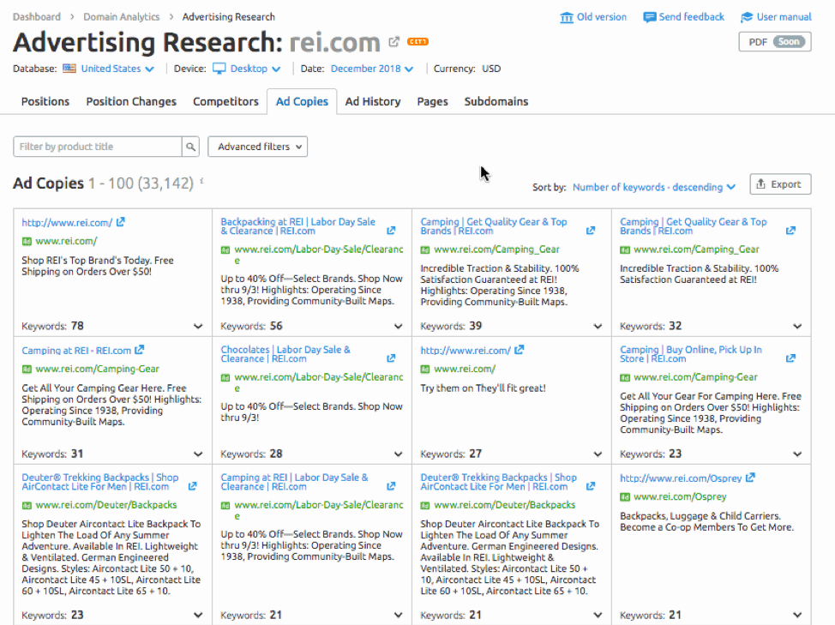Switch to the Positions tab
The height and width of the screenshot is (625, 835).
[45, 102]
